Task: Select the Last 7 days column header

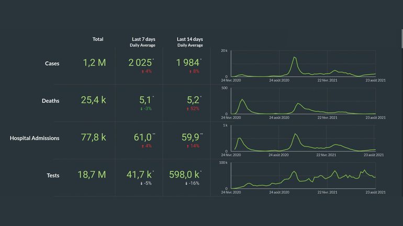Action: point(141,39)
